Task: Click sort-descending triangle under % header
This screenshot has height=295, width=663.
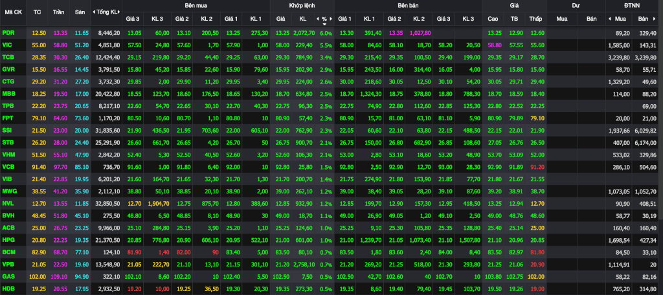Action: [x=324, y=25]
